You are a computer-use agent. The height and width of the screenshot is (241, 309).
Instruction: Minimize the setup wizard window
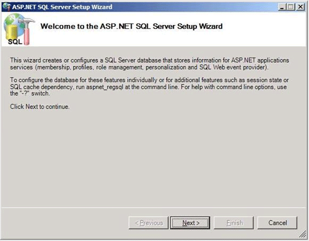282,7
